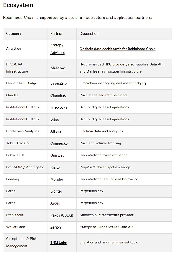This screenshot has width=175, height=254.
Task: Click the Rialto aggregator link
Action: click(x=55, y=167)
